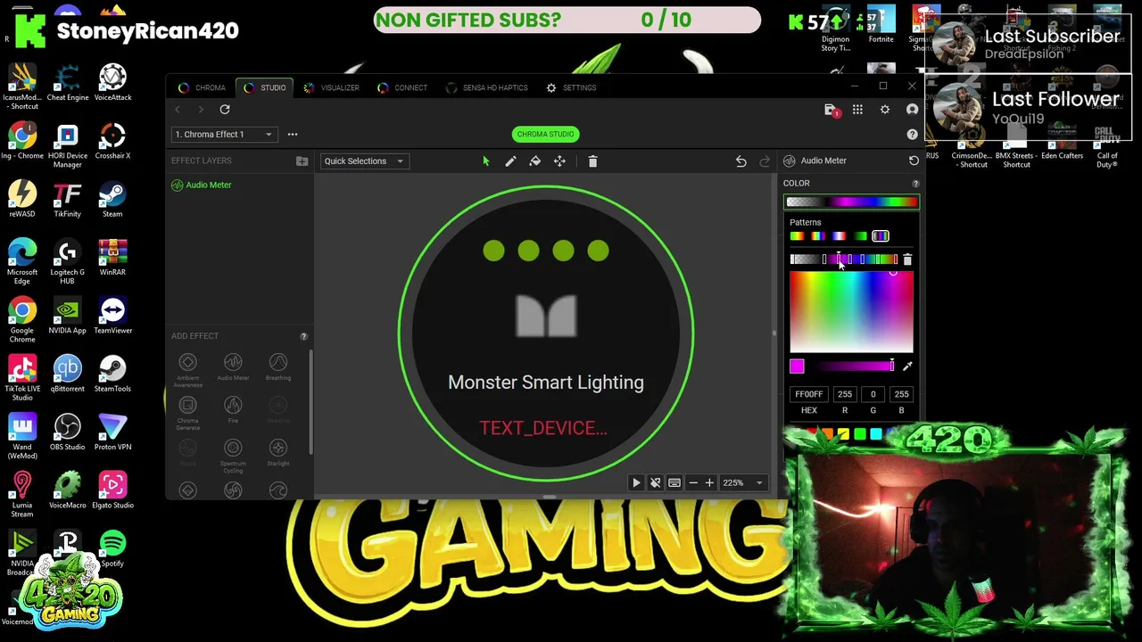Open the Chroma Effect 1 dropdown

tap(224, 135)
